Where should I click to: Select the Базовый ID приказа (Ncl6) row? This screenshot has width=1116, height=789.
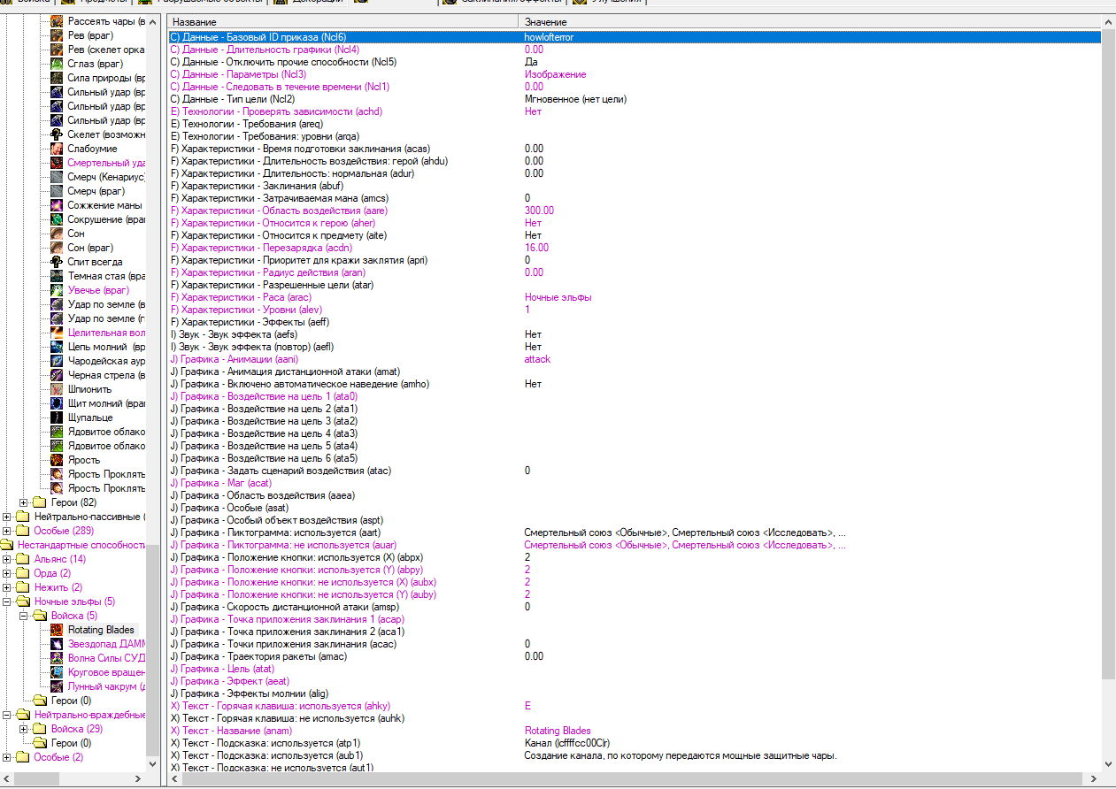coord(635,37)
